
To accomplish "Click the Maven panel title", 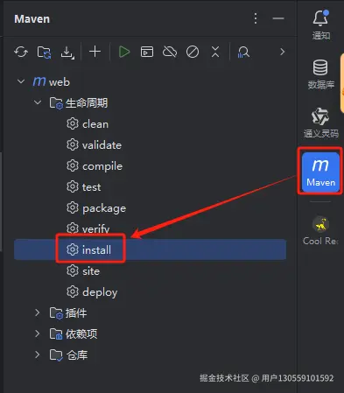I will [x=32, y=19].
